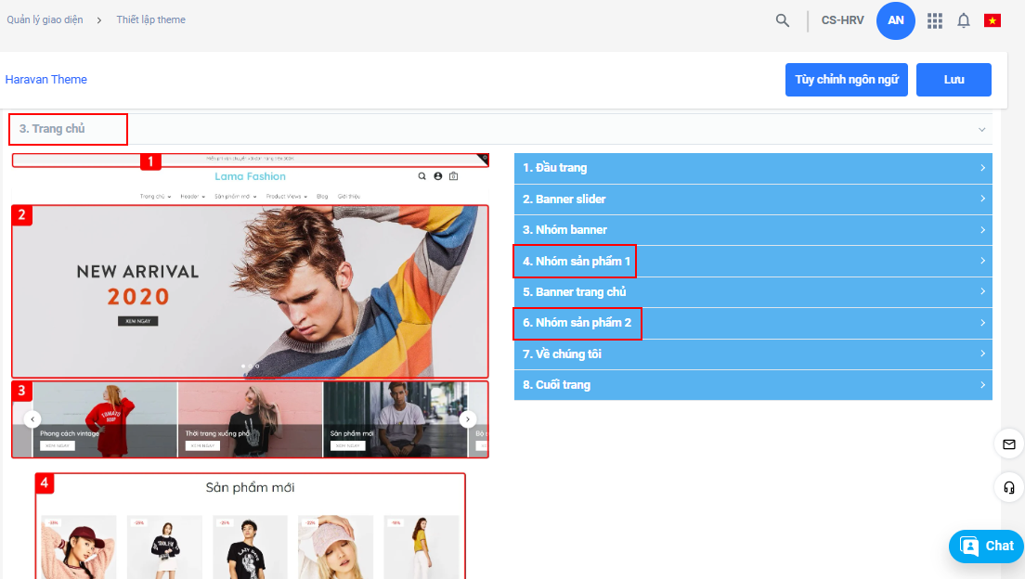Screen dimensions: 1025x579
Task: Click the Haravan Theme link
Action: pos(46,80)
